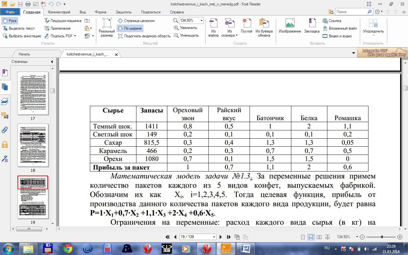
Task: Click the Undo arrow in title bar
Action: [51, 4]
